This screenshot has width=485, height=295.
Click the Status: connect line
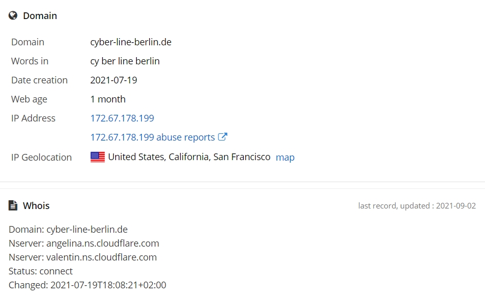point(41,271)
